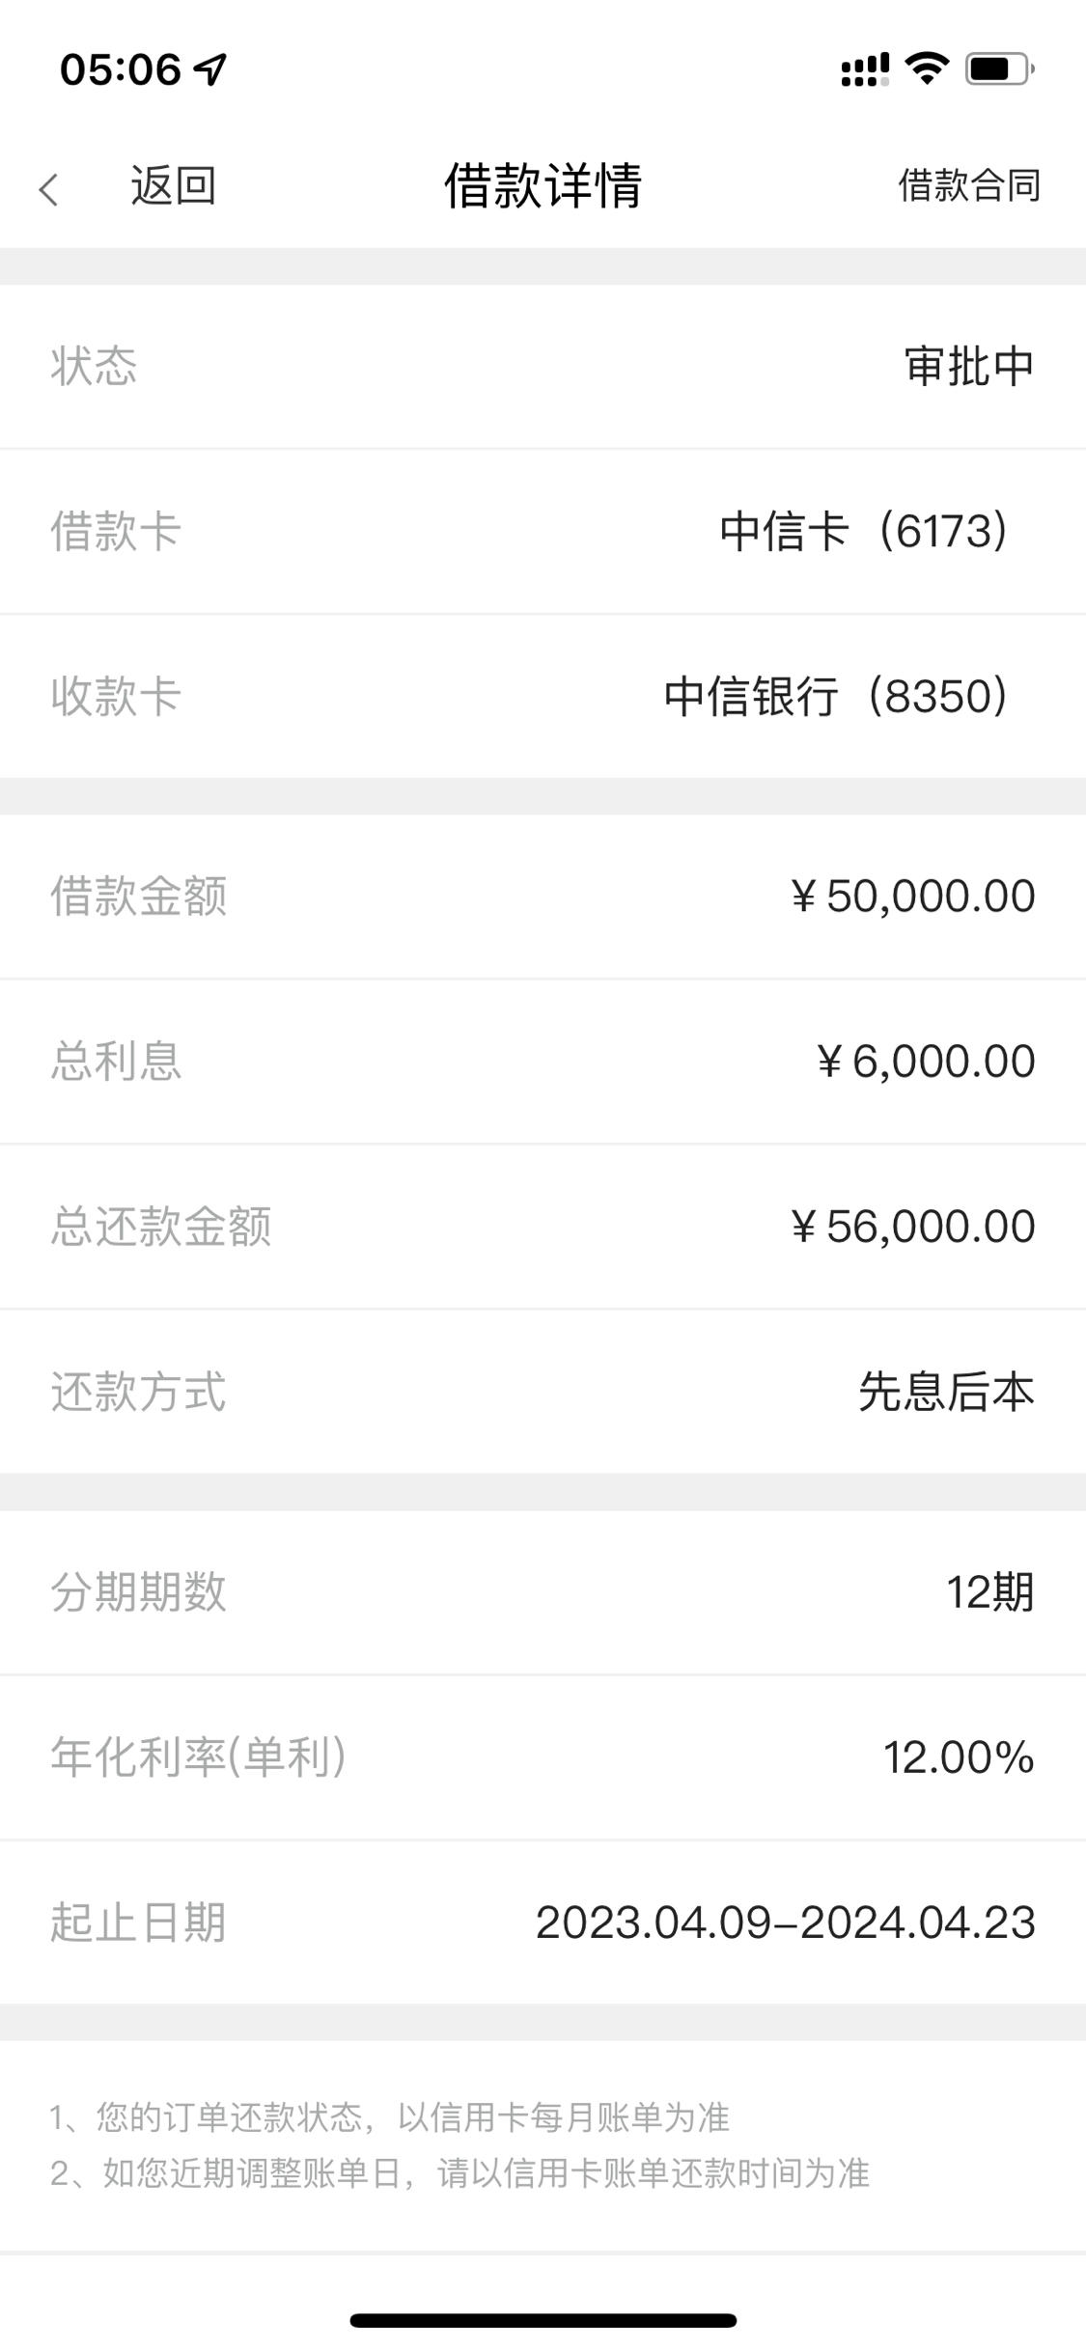Tap the 返回 back label
Screen dimensions: 1086x2350
pyautogui.click(x=173, y=185)
